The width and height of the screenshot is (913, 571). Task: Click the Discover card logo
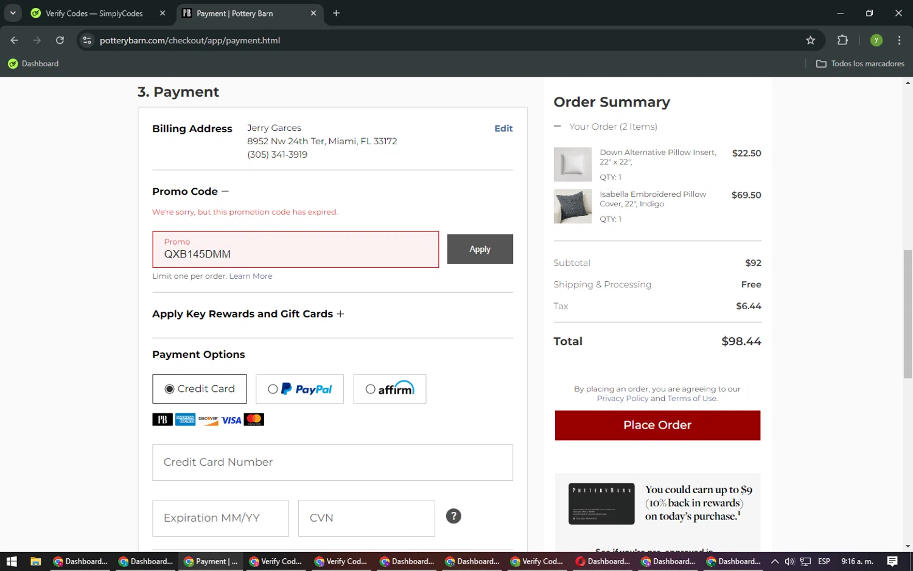point(208,419)
